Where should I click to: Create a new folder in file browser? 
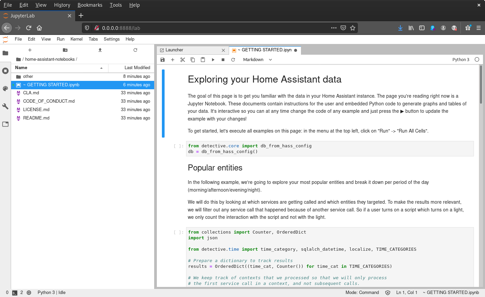point(65,50)
